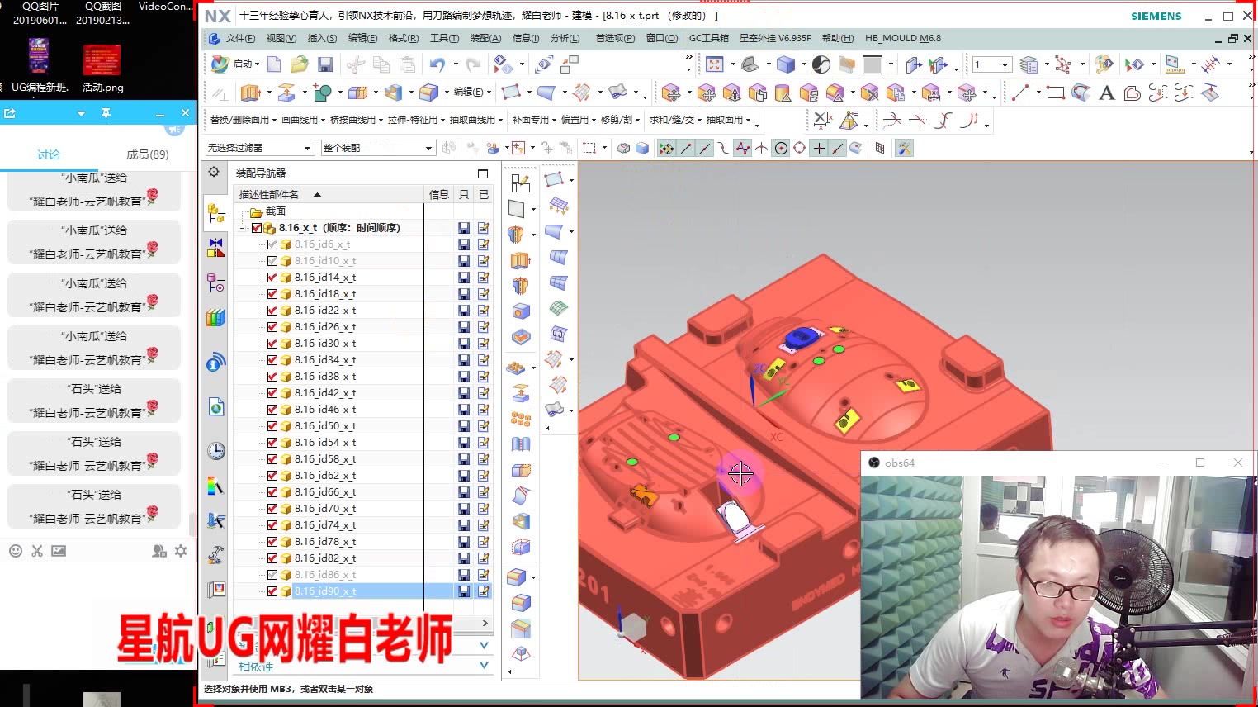Image resolution: width=1258 pixels, height=707 pixels.
Task: Click the 启动 application launcher icon
Action: click(219, 64)
